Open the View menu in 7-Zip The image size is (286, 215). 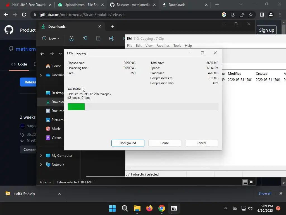(149, 46)
